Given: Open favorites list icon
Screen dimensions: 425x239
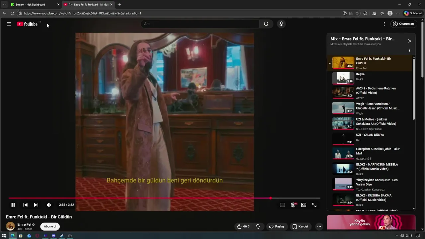Looking at the screenshot, I should pyautogui.click(x=382, y=13).
